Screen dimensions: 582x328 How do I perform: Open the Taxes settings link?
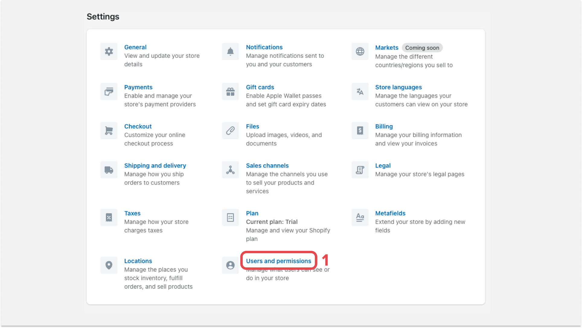[x=132, y=213]
